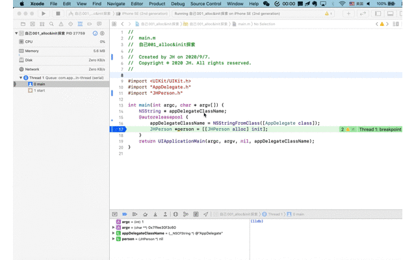Expand the person variable
Screen dimensions: 416x260
pos(113,239)
